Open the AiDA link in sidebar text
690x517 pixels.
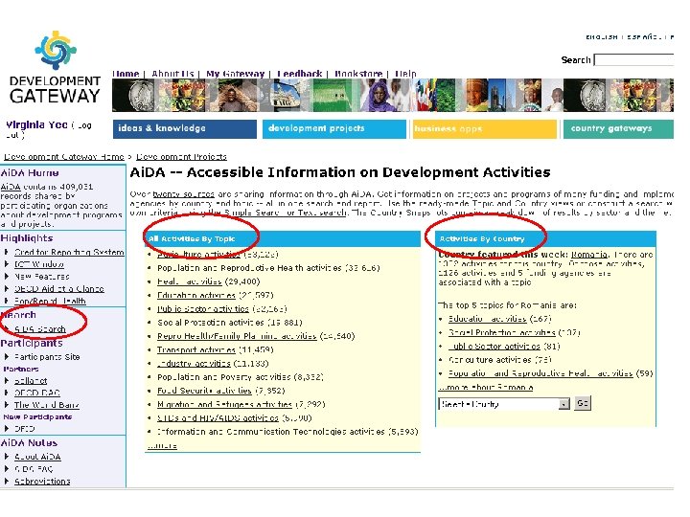coord(11,187)
